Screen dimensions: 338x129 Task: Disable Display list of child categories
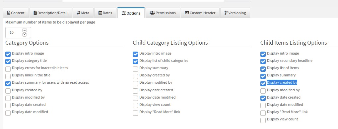[x=135, y=62]
